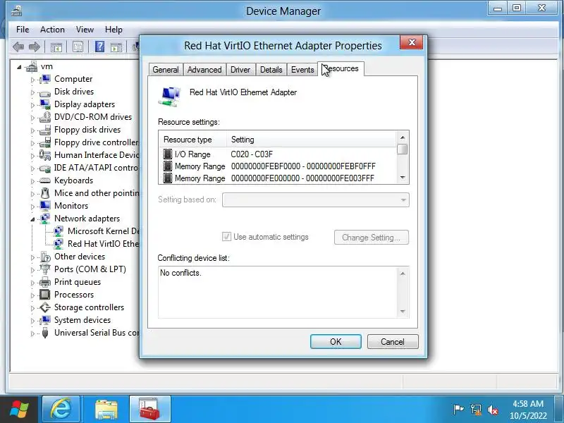Click the Back arrow toolbar icon
Viewport: 564px width, 423px height.
coord(18,47)
